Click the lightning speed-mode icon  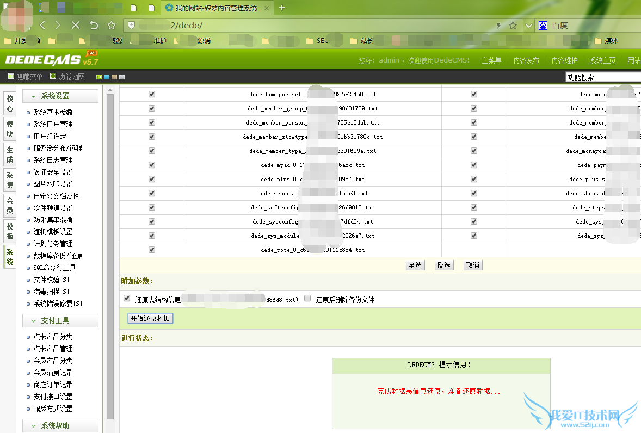pyautogui.click(x=498, y=26)
